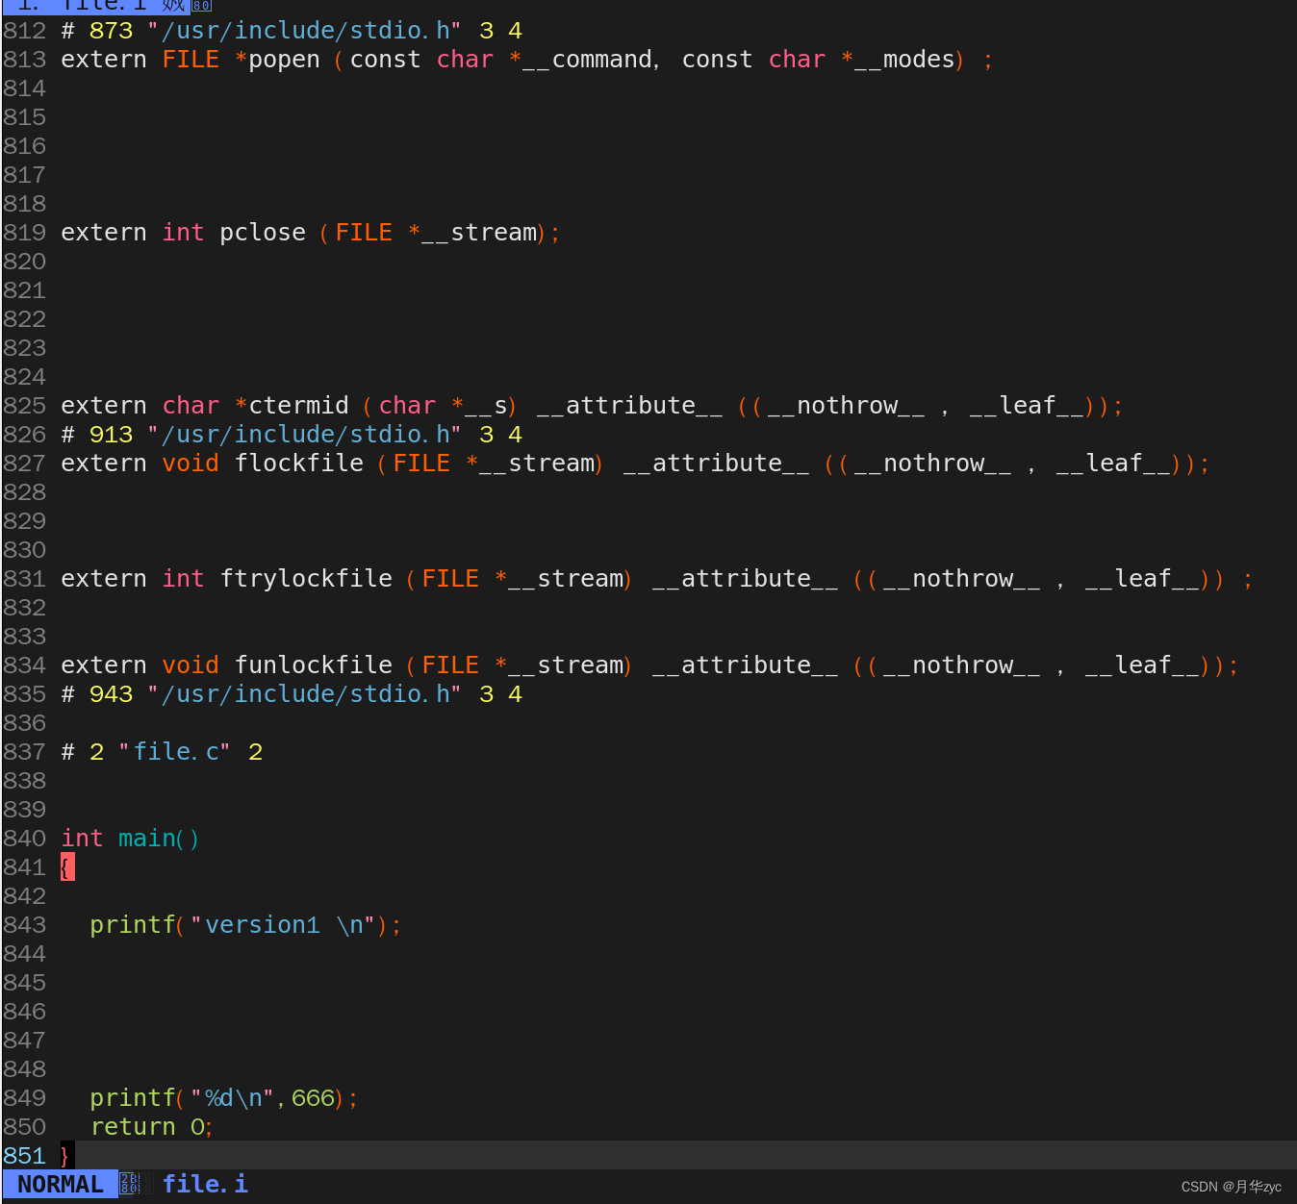
Task: Click the stdio.h path on line 812
Action: coord(305,31)
